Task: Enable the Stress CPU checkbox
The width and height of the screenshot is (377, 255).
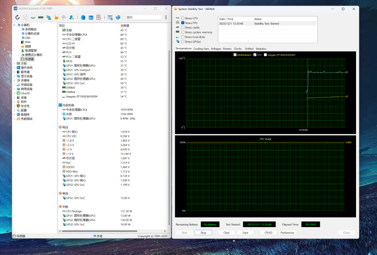Action: (x=183, y=18)
